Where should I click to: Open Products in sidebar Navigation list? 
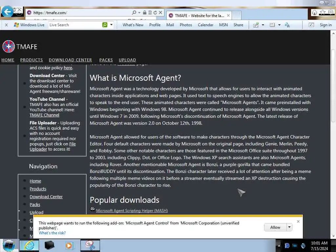(38, 189)
